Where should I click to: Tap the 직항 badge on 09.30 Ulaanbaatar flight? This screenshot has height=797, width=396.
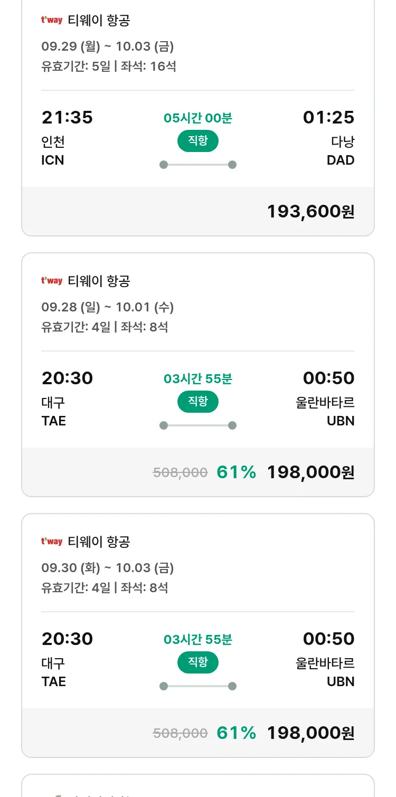click(198, 662)
